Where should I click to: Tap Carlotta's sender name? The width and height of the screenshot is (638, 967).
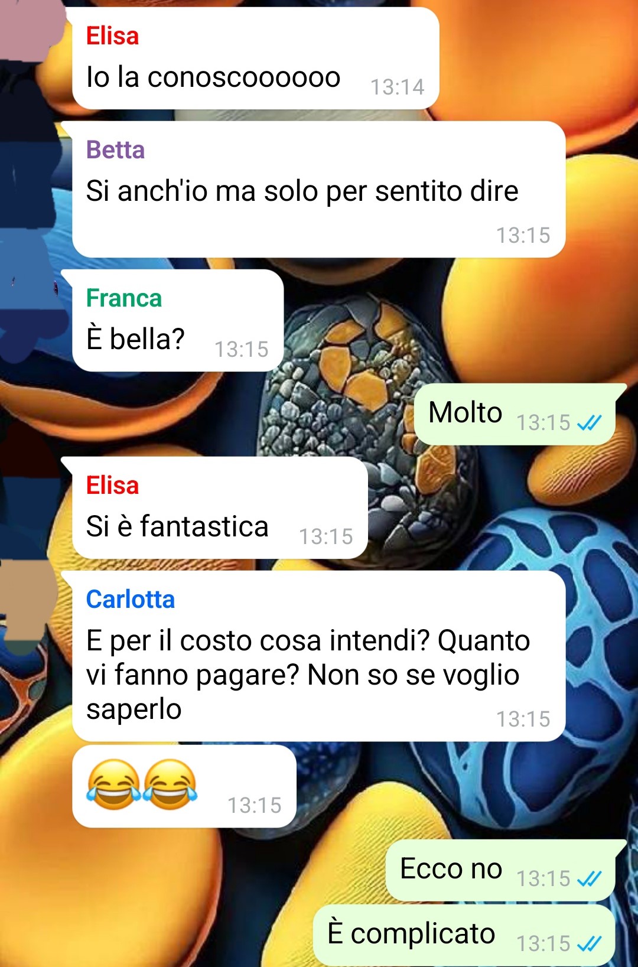coord(131,600)
